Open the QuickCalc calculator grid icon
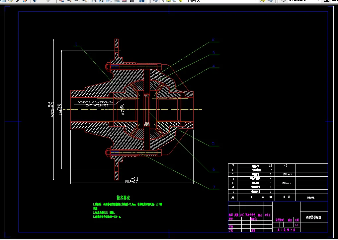This screenshot has width=338, height=240. (x=132, y=1)
